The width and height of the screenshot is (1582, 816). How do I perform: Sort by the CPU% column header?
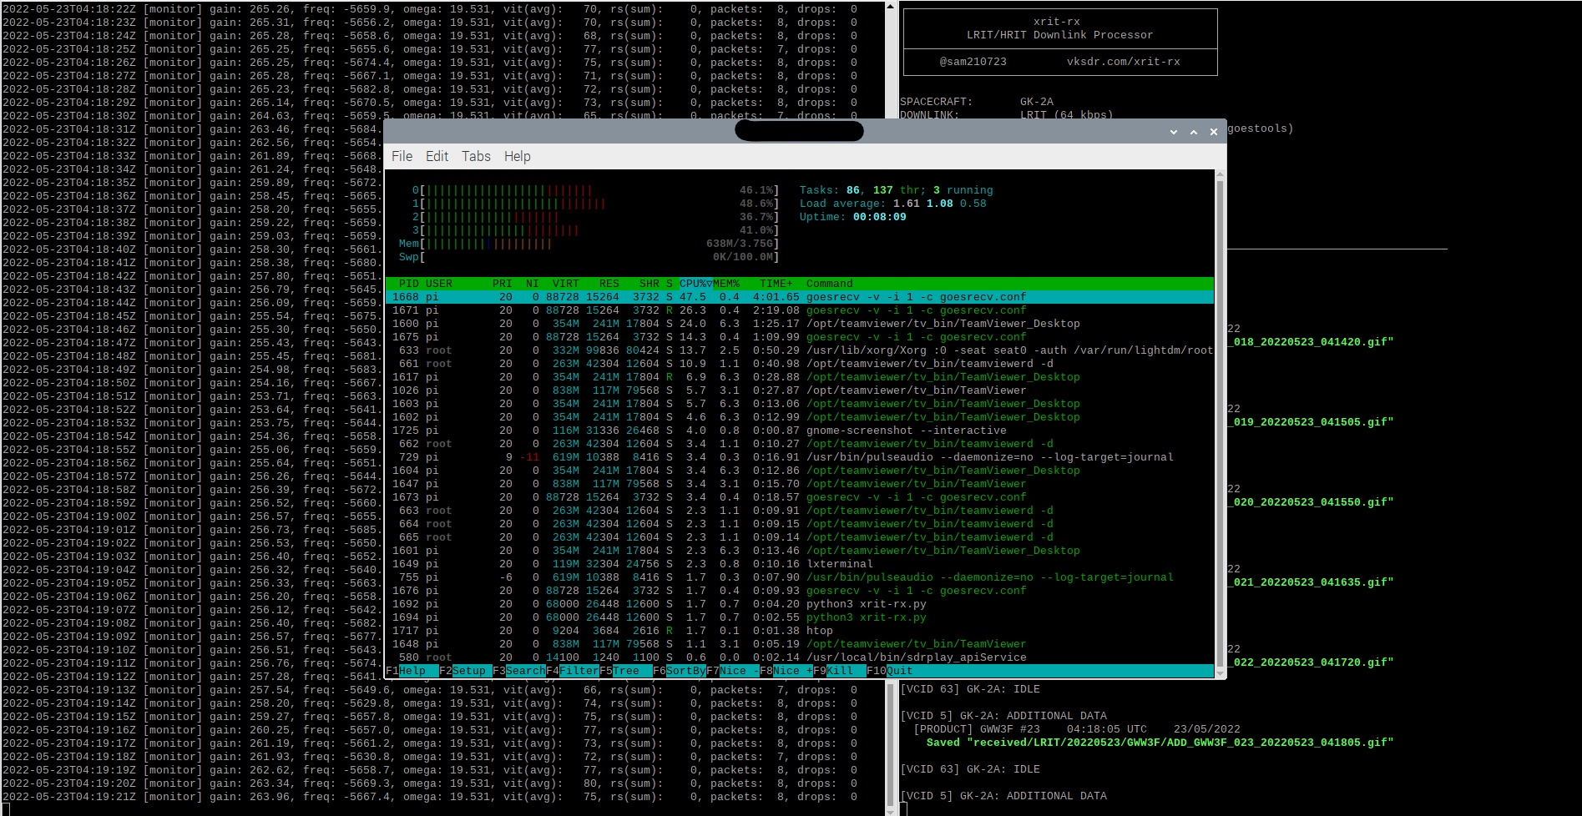pos(695,284)
